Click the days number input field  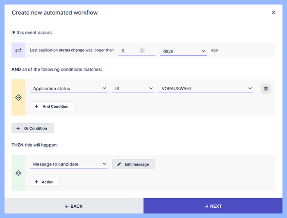(x=129, y=51)
